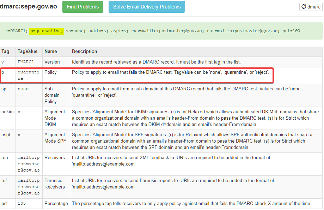Click the Description column header
Screen dimensions: 324x210
(x=85, y=52)
